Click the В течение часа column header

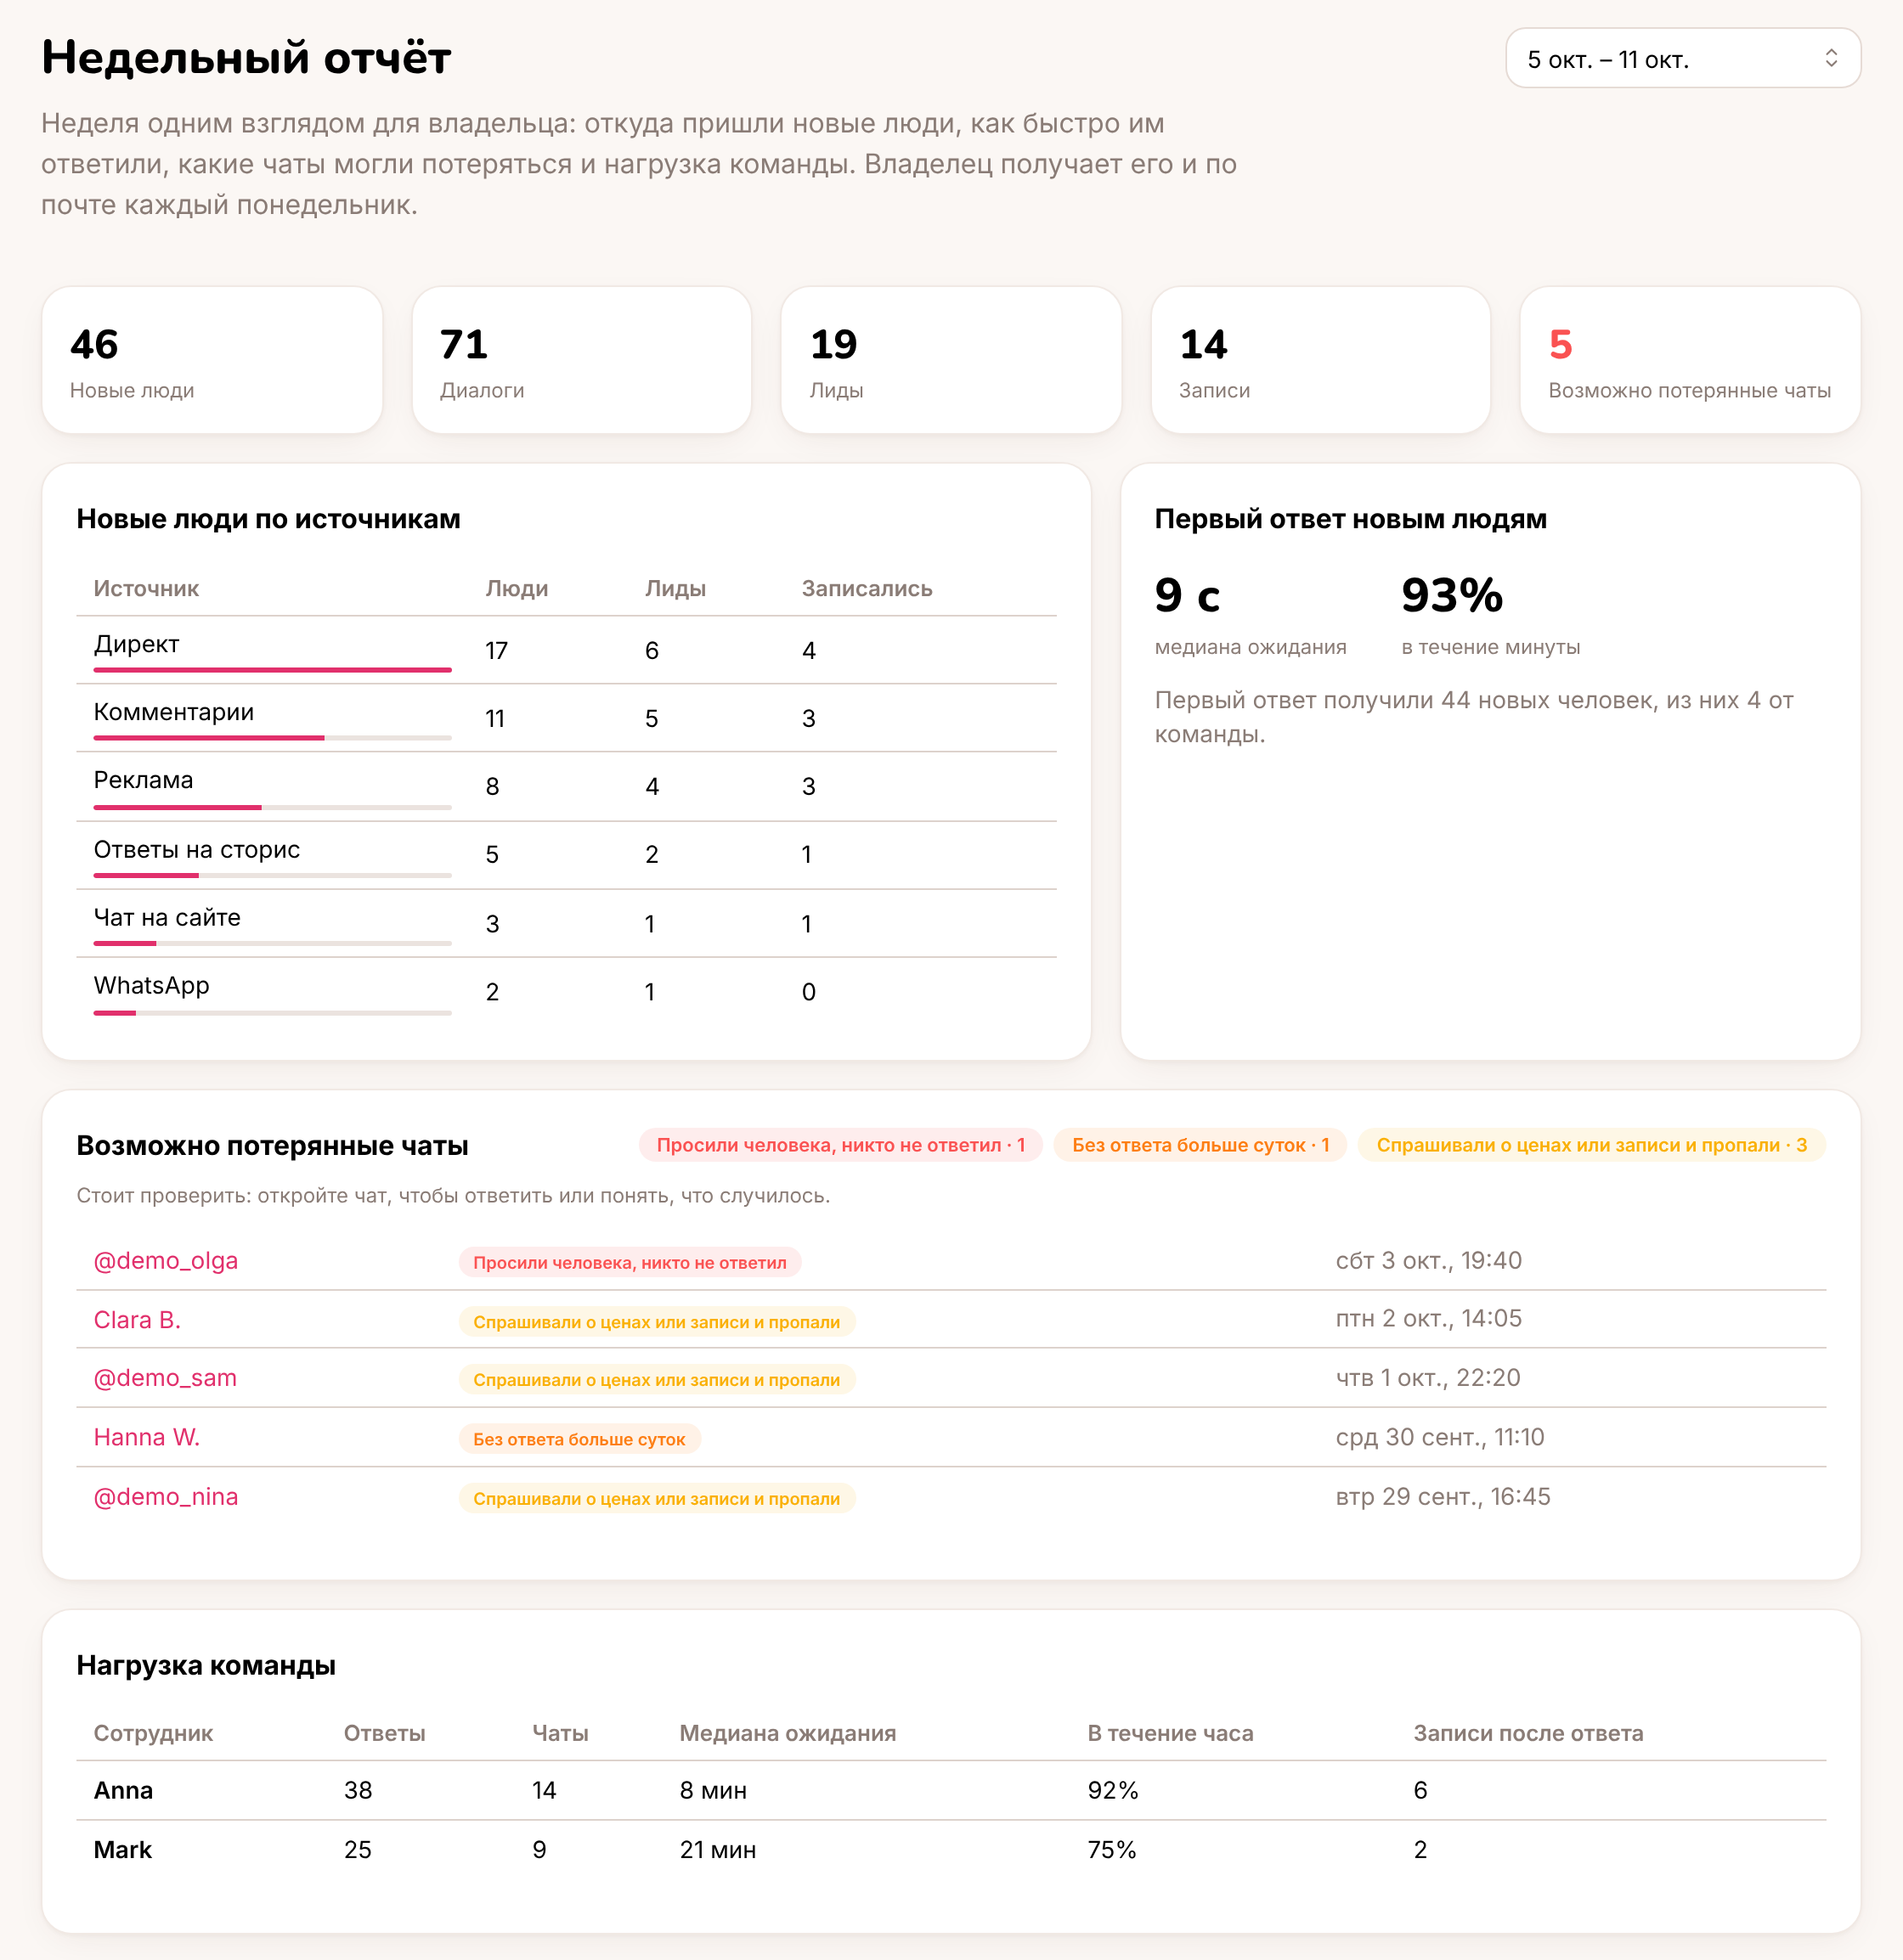pos(1170,1733)
